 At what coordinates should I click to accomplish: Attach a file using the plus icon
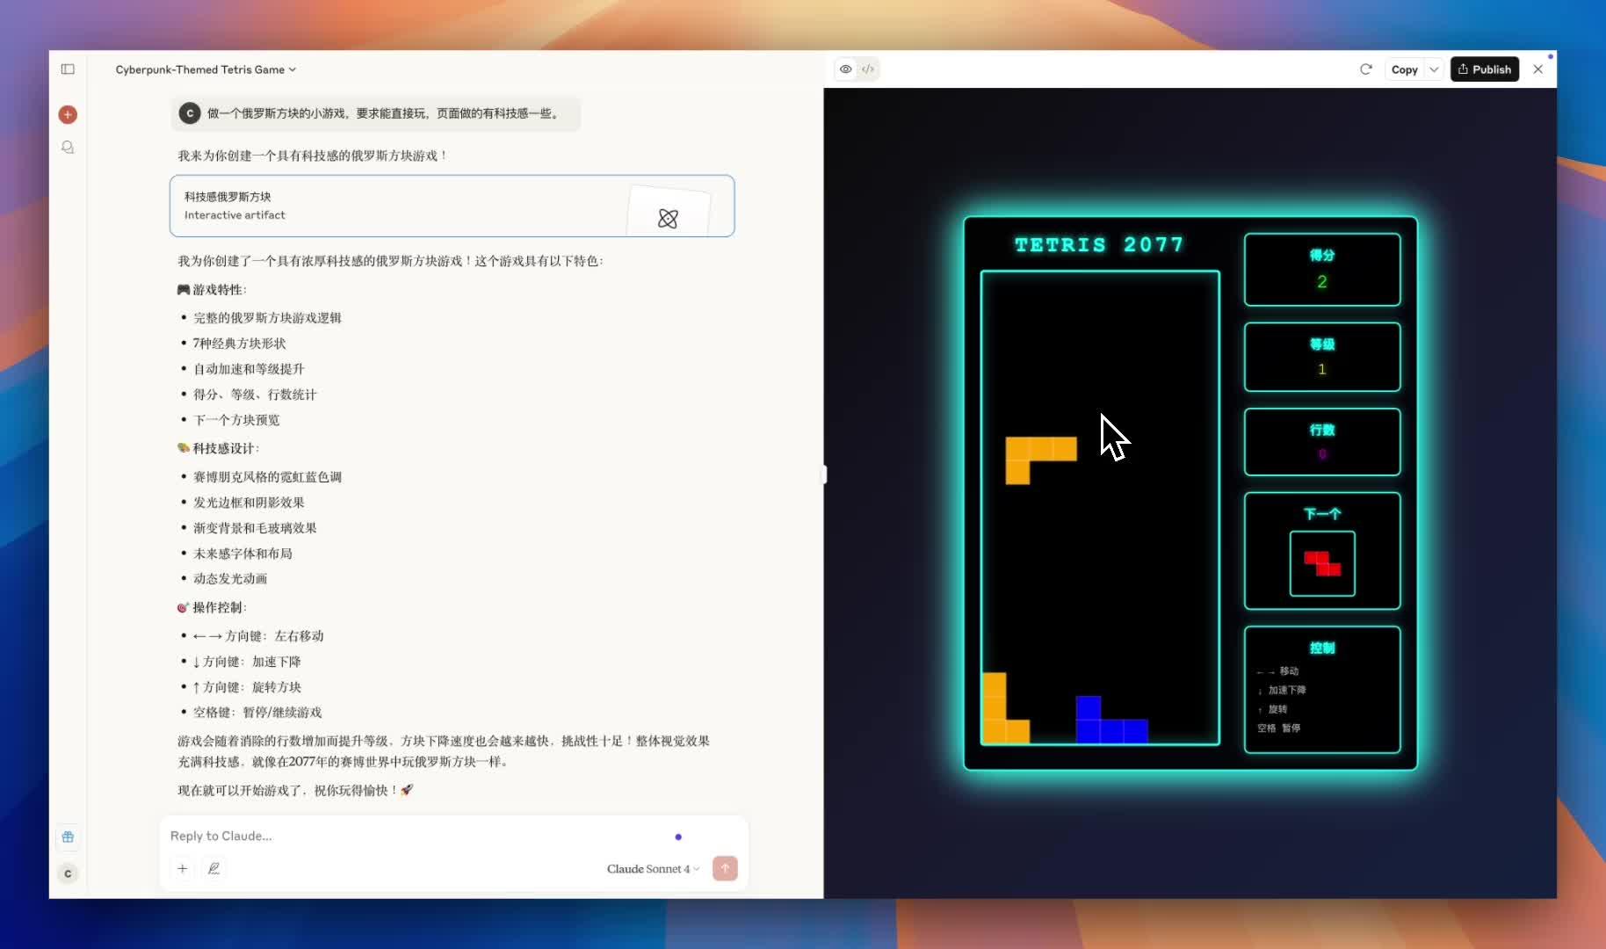[182, 868]
